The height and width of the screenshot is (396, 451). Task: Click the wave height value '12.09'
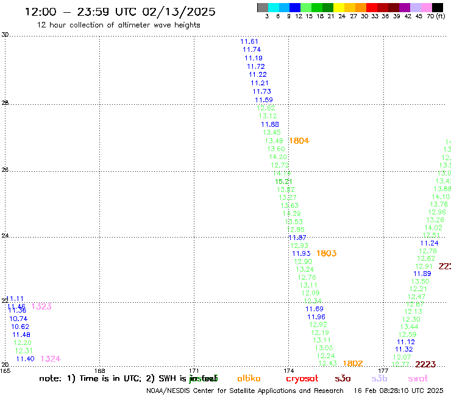tap(310, 293)
